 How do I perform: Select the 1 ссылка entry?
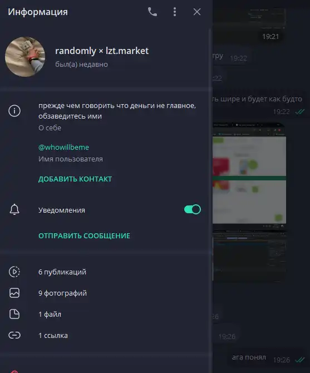pos(106,335)
